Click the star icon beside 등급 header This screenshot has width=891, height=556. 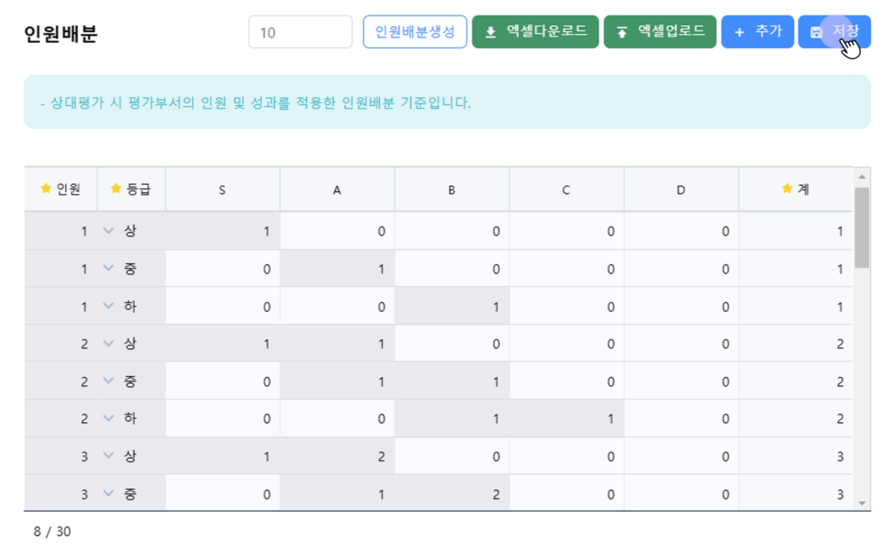pos(116,189)
